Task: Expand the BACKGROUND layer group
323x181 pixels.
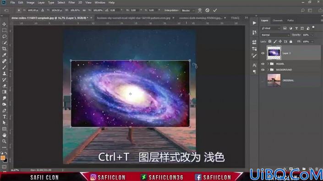Action: pos(268,70)
